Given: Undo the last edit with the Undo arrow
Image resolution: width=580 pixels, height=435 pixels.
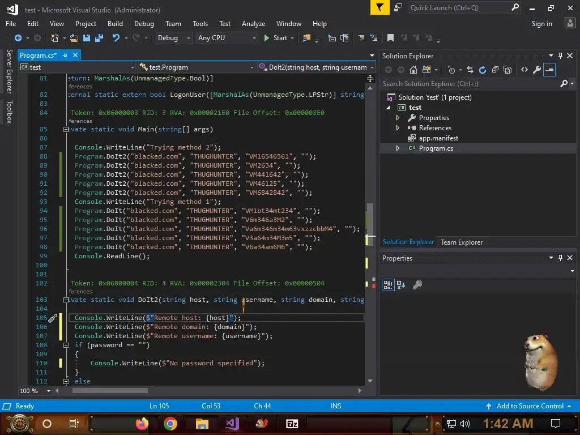Looking at the screenshot, I should (116, 38).
